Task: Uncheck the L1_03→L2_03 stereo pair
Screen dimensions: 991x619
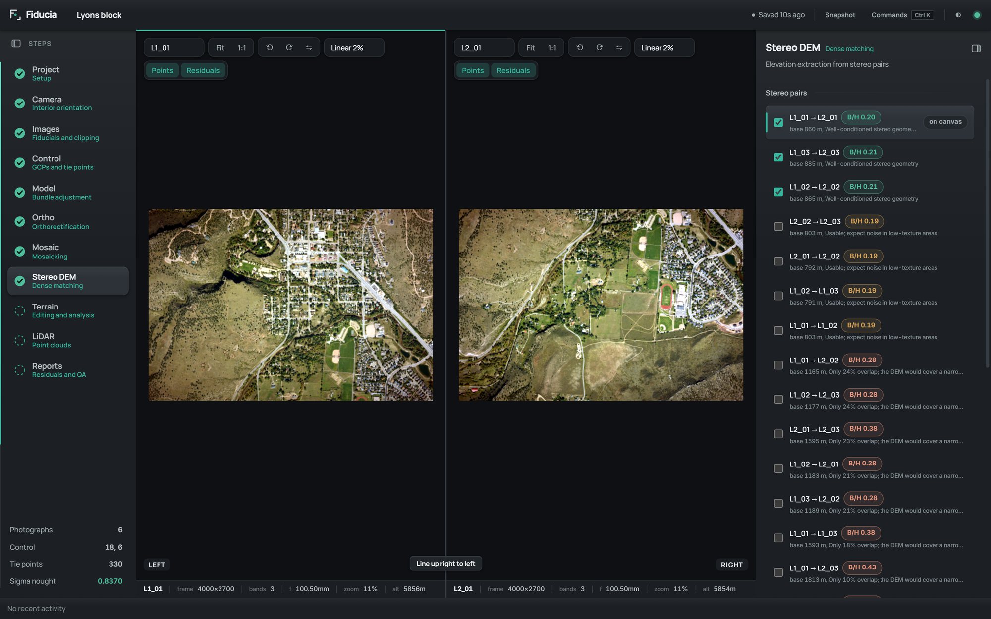Action: (x=778, y=157)
